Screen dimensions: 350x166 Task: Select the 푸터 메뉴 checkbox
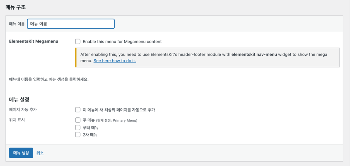click(78, 127)
